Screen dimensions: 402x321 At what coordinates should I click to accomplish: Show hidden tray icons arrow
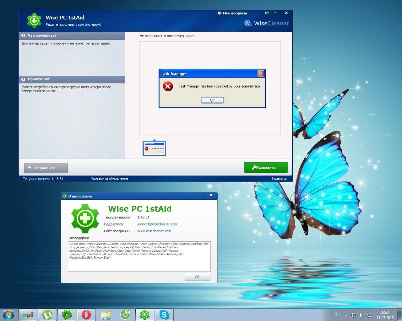(346, 315)
